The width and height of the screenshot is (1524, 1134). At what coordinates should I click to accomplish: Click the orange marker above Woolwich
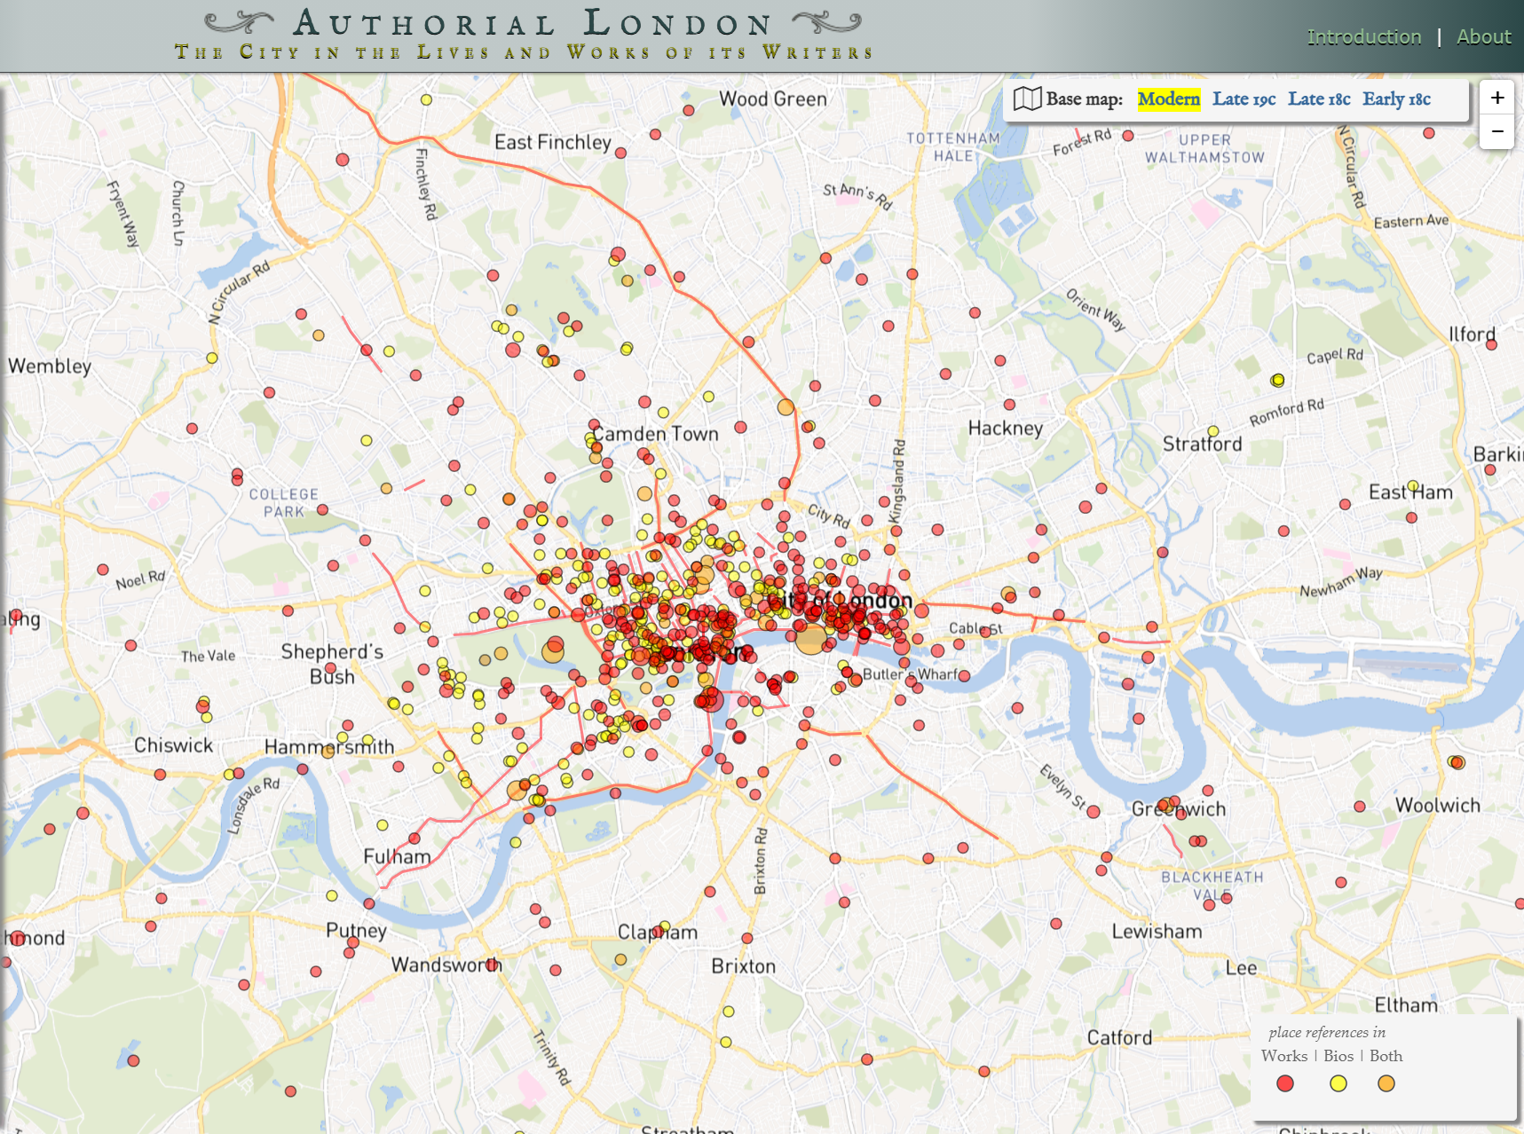coord(1457,761)
